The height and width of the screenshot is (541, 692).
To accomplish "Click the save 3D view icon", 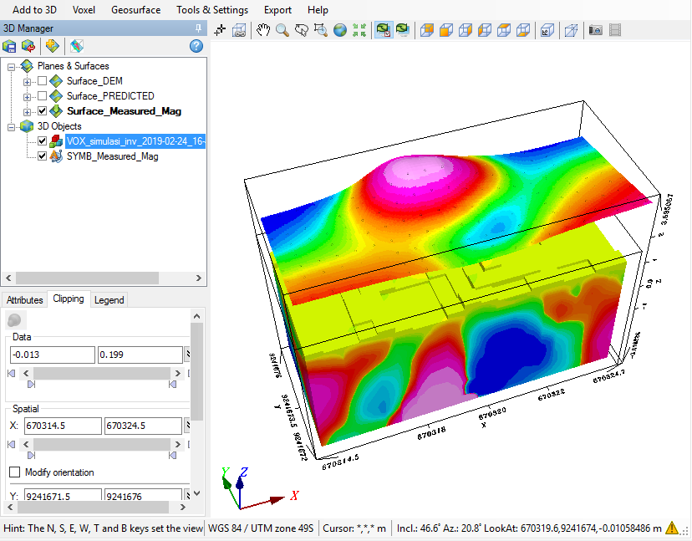I will [9, 45].
